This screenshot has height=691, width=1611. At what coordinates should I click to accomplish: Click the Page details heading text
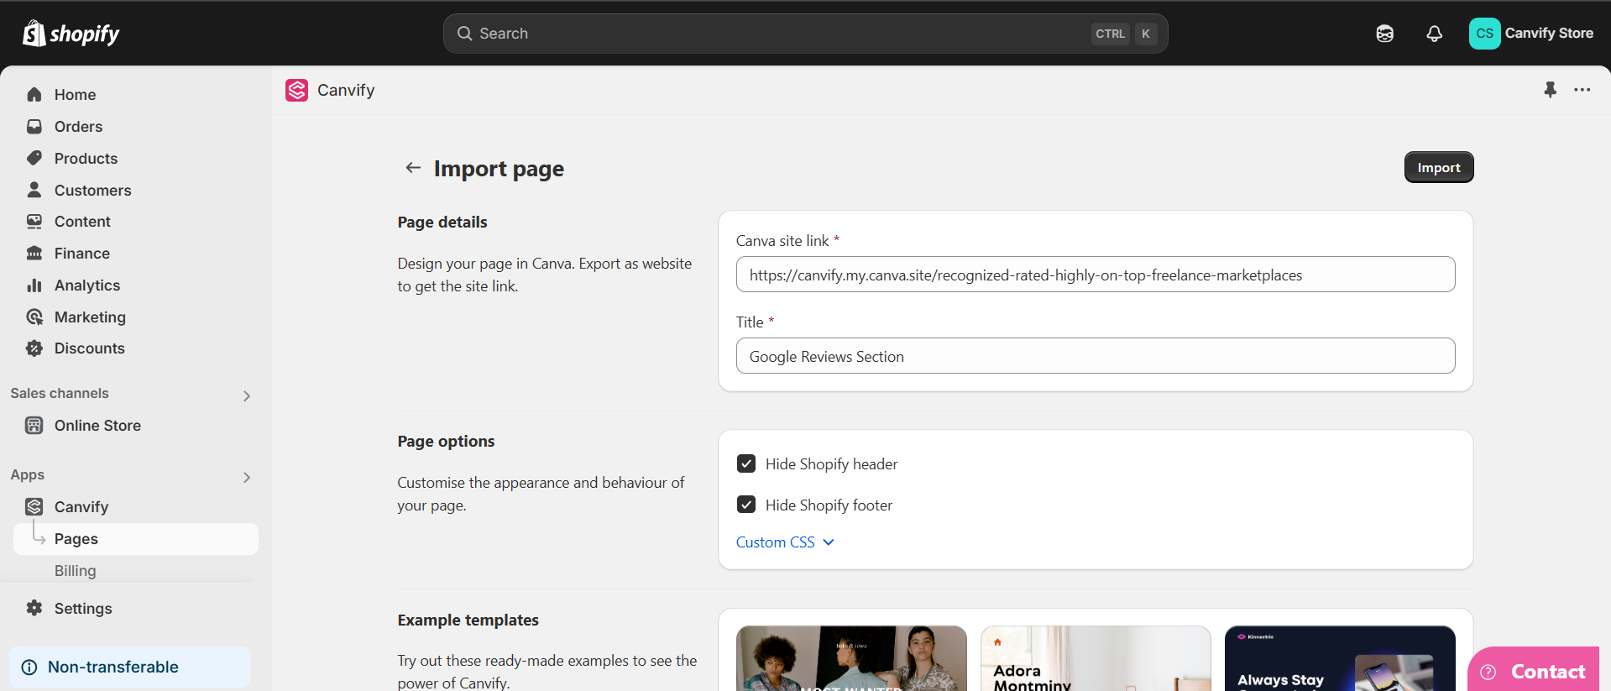(442, 222)
